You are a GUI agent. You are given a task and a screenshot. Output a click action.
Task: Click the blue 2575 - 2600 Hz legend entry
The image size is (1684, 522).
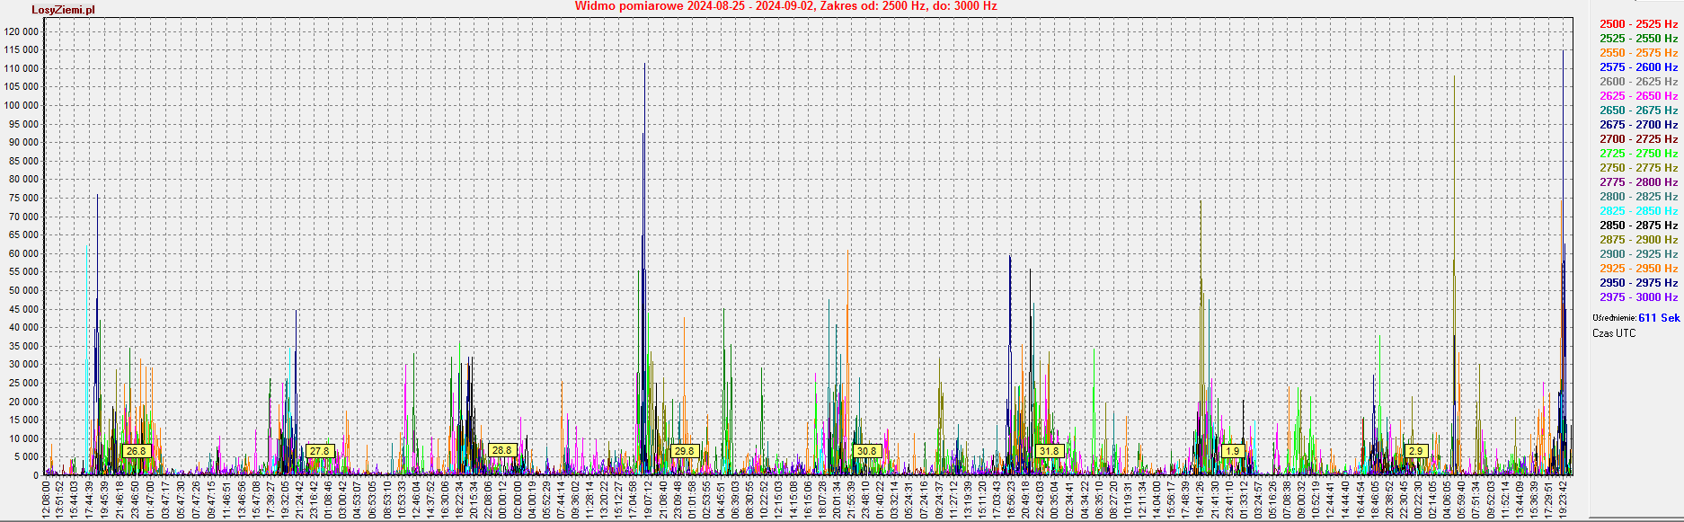point(1637,67)
